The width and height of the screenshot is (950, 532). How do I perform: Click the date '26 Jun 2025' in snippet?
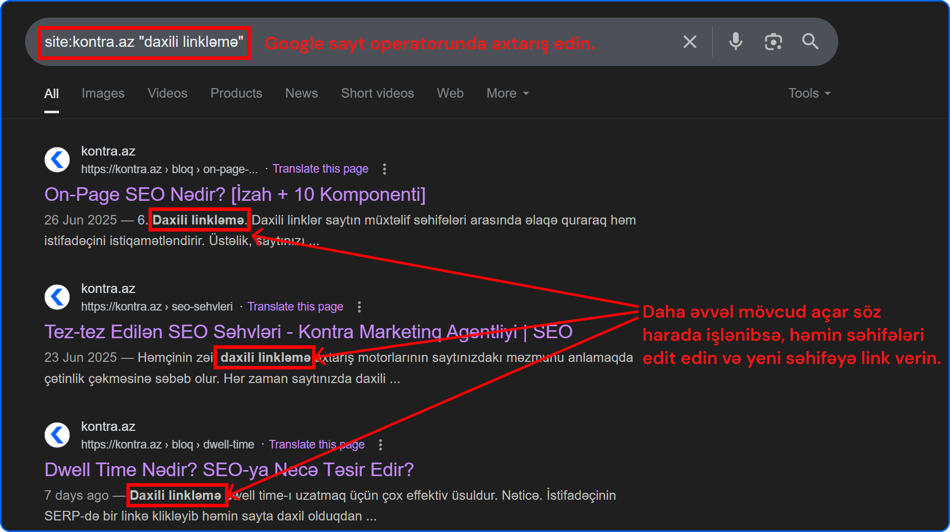tap(81, 220)
